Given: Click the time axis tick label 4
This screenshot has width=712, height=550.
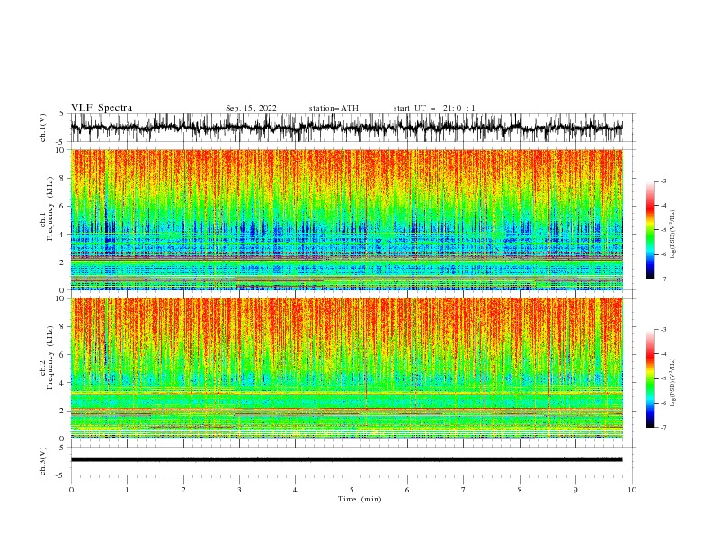Looking at the screenshot, I should (x=295, y=490).
